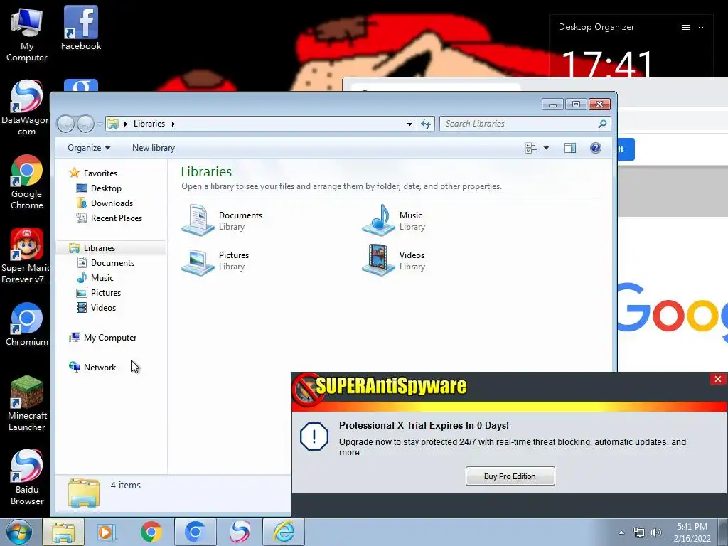Launch Minecraft Launcher shortcut

tap(26, 403)
